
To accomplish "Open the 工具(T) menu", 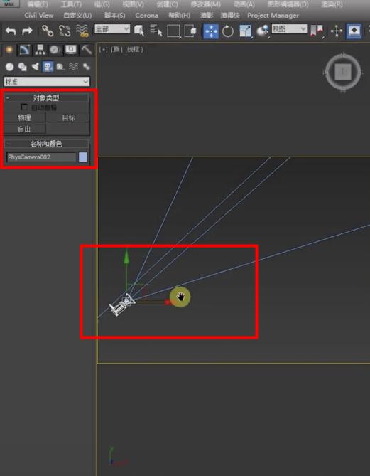I will click(71, 4).
